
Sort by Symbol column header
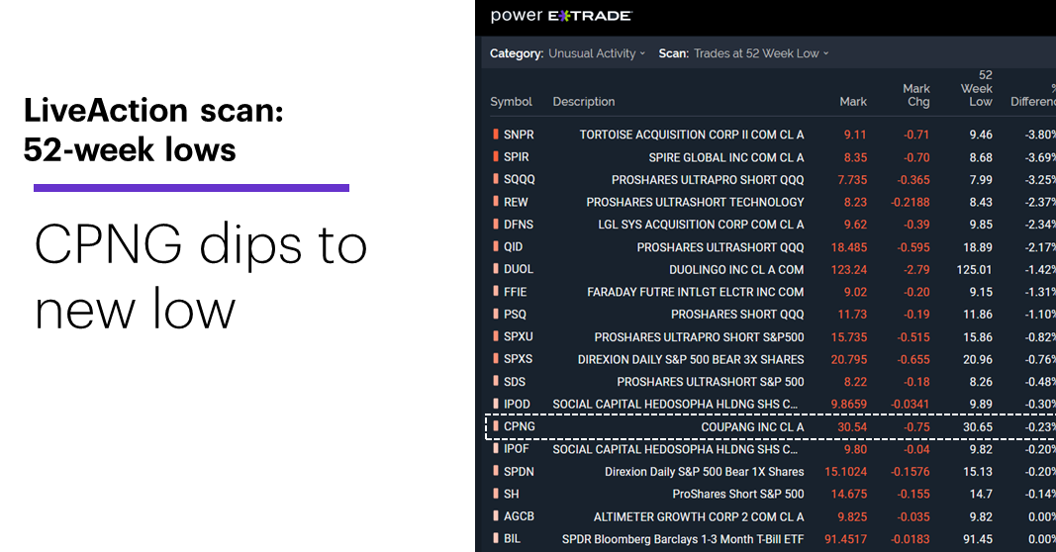coord(511,102)
